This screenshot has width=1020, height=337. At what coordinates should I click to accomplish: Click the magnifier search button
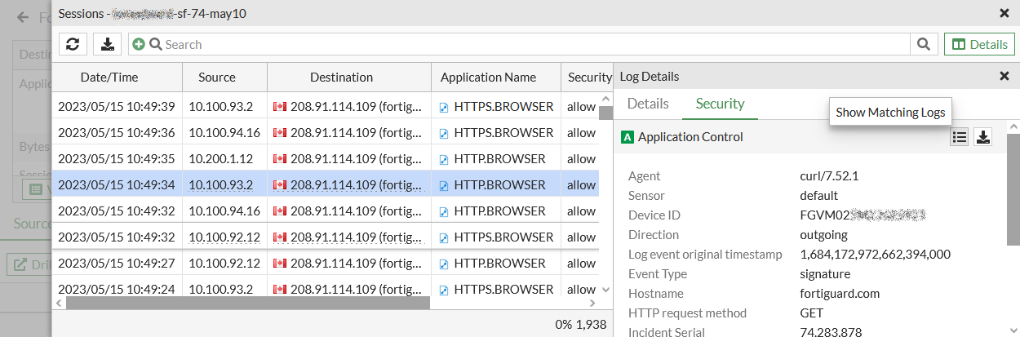(923, 44)
